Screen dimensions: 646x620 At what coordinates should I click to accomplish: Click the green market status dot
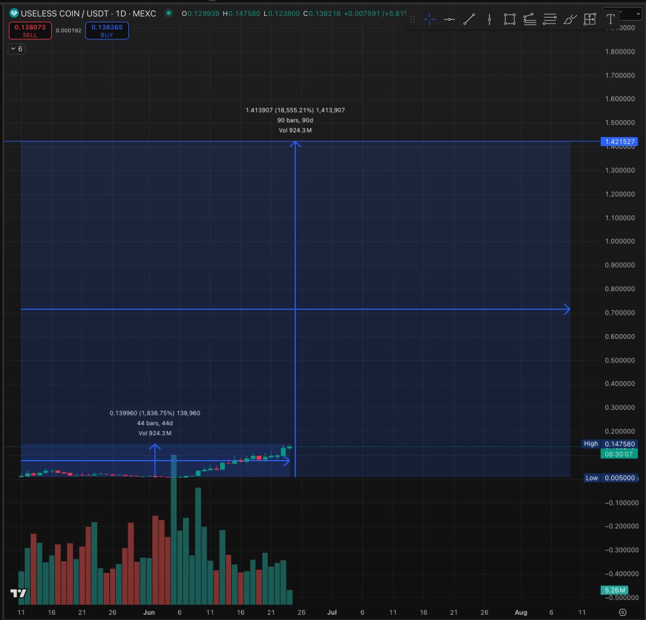tap(168, 13)
